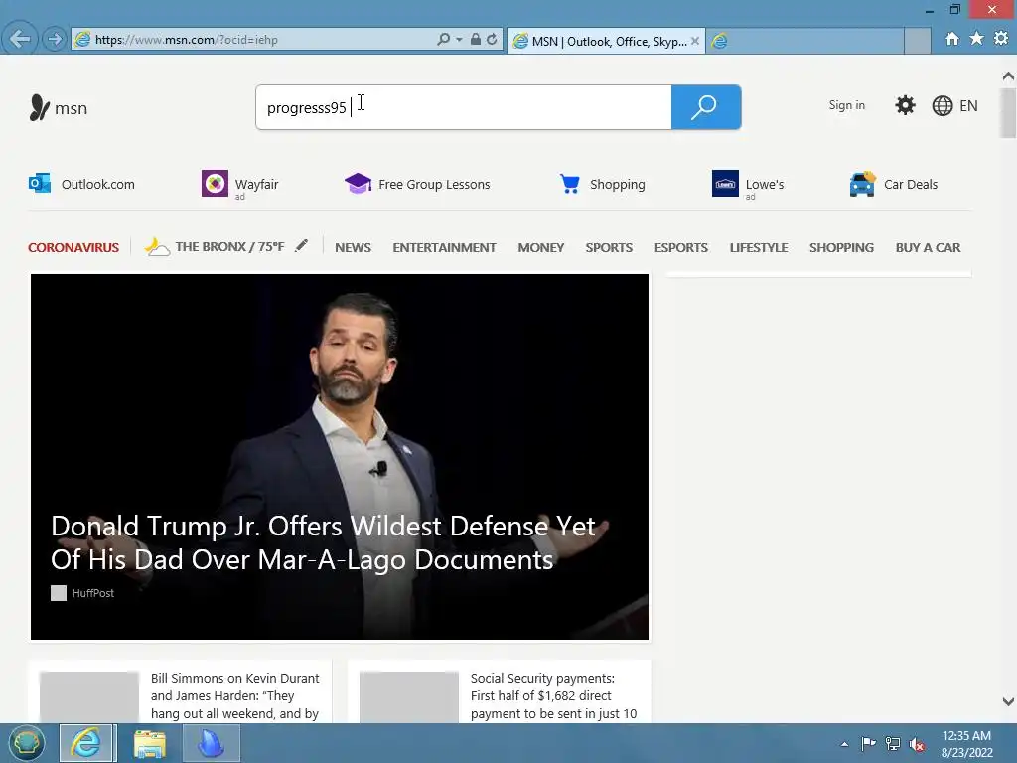This screenshot has height=763, width=1017.
Task: Open the address bar dropdown arrow
Action: click(x=459, y=40)
